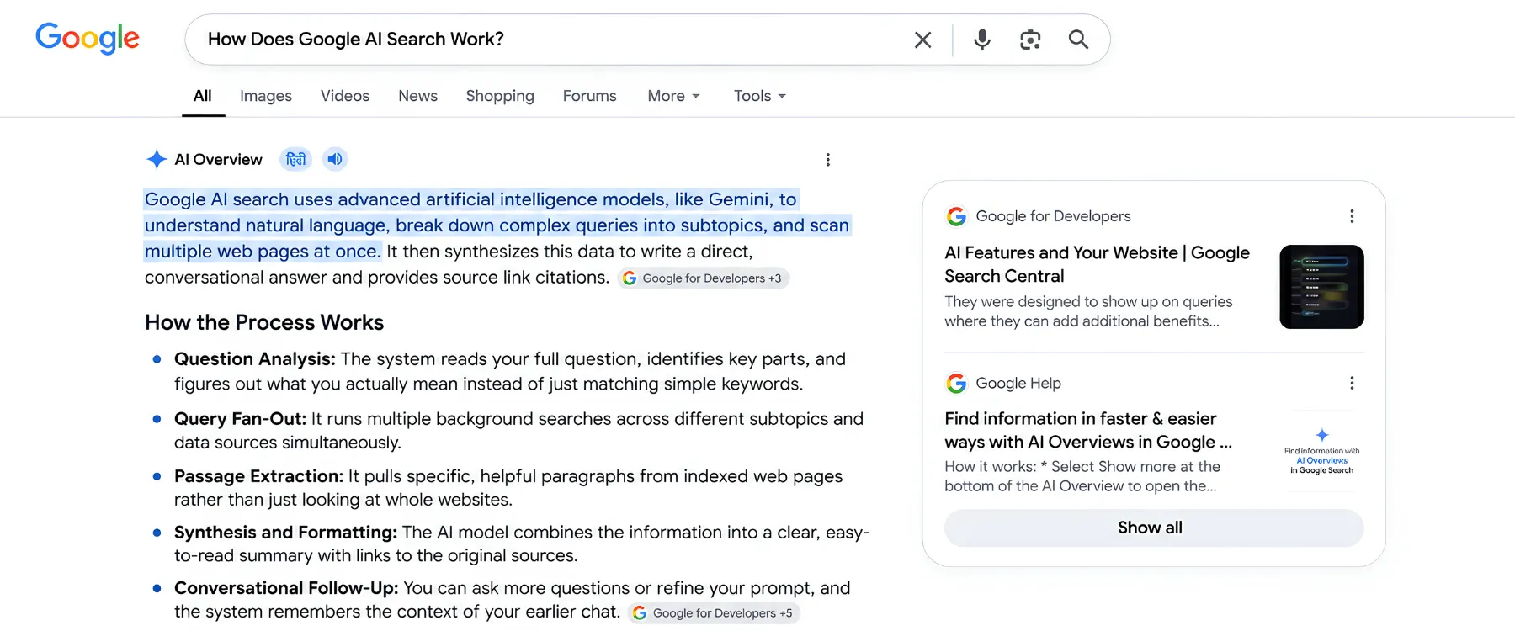Clear the search query with X
The image size is (1515, 631).
point(922,40)
